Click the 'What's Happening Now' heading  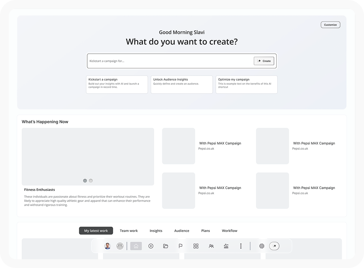[45, 122]
